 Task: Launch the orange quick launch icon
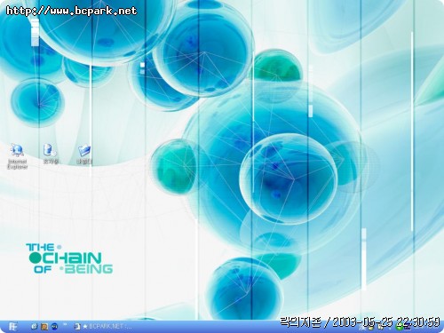point(44,327)
